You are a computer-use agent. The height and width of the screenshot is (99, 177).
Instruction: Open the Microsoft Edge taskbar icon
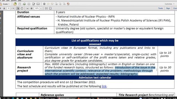[13, 98]
